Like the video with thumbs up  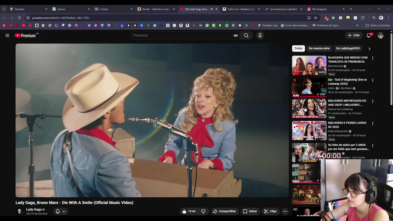click(189, 211)
